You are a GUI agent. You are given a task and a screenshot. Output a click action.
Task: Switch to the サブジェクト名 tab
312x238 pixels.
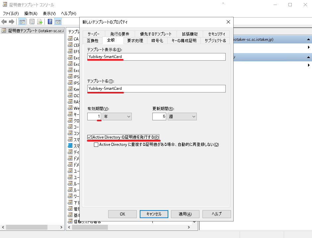pyautogui.click(x=215, y=40)
